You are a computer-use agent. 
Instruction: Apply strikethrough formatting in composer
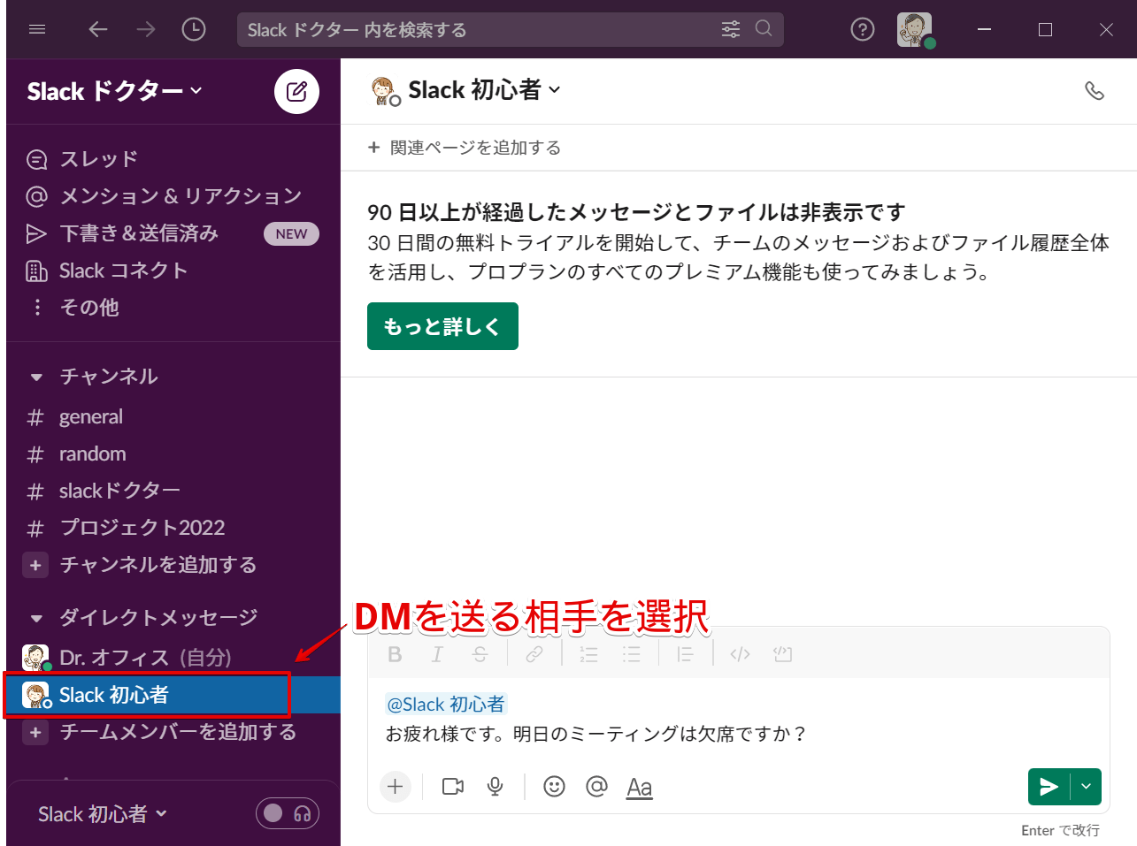480,654
